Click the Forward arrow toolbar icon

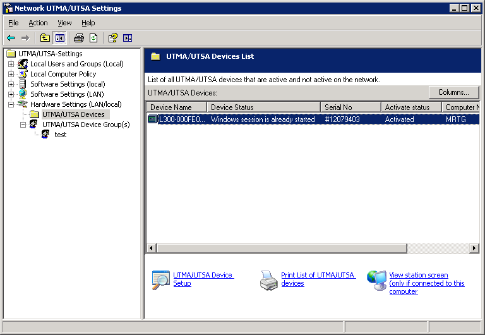25,38
